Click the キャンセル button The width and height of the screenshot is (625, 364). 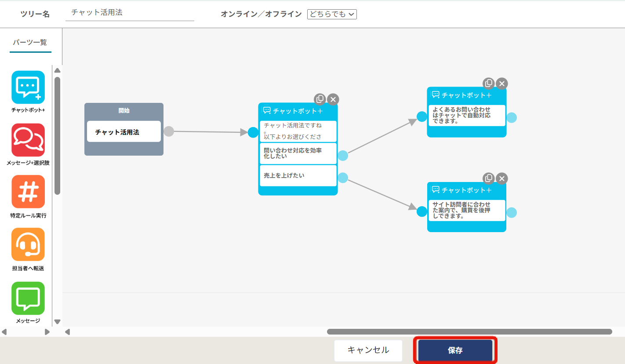click(368, 350)
